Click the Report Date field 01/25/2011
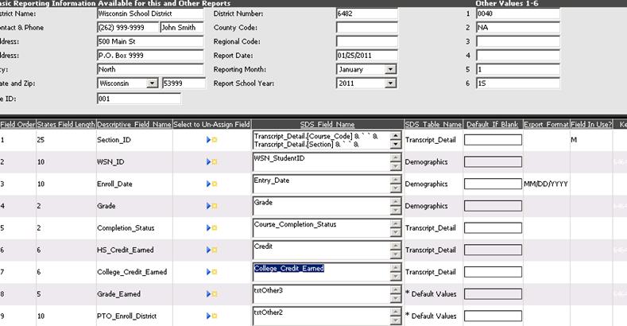This screenshot has height=326, width=627. [x=367, y=56]
